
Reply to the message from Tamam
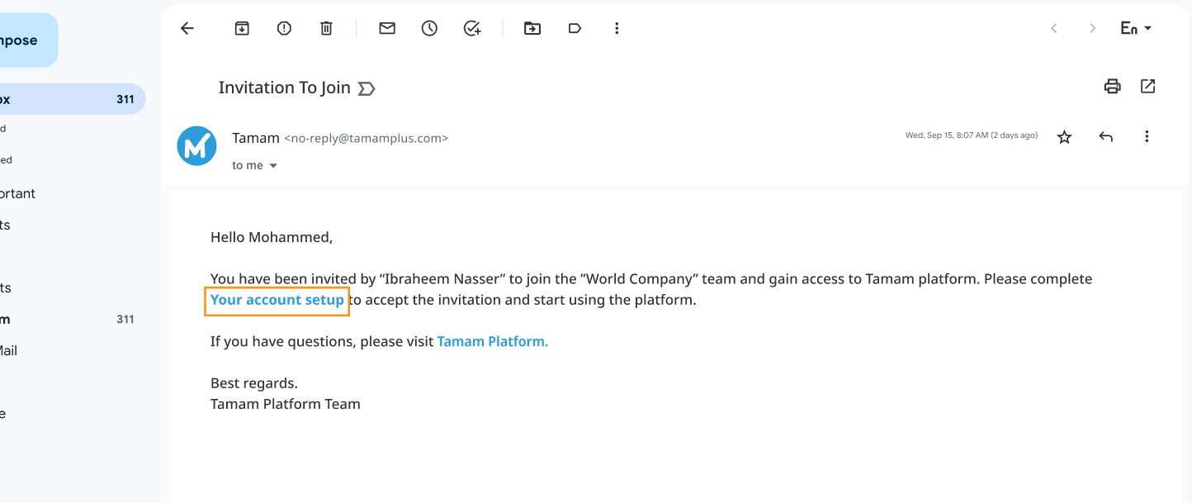coord(1106,137)
